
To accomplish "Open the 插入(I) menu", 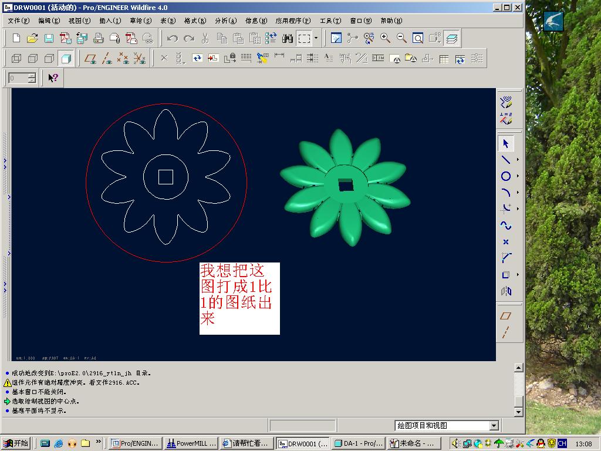I will coord(110,21).
